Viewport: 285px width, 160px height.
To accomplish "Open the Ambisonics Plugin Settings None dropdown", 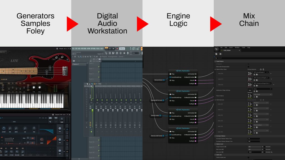I will (262, 89).
